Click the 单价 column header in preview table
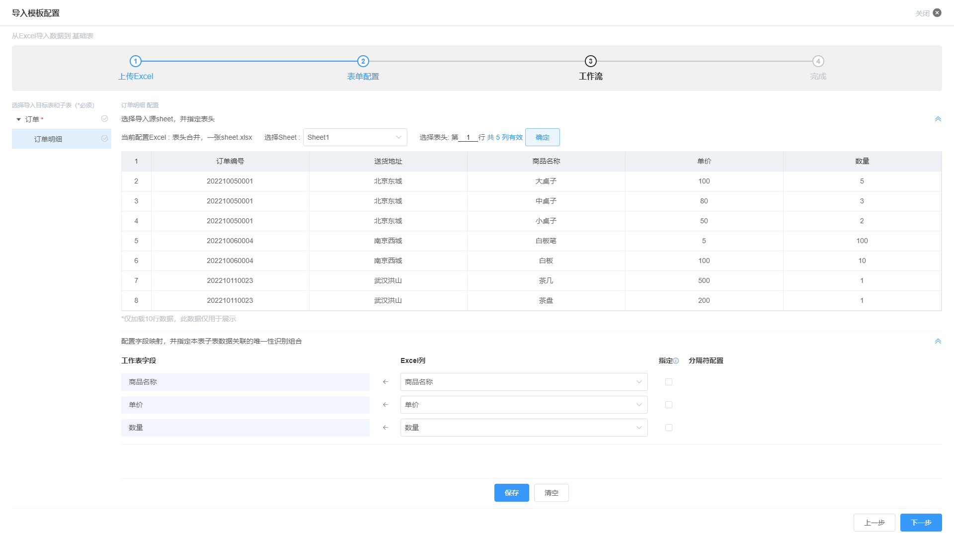 point(704,161)
